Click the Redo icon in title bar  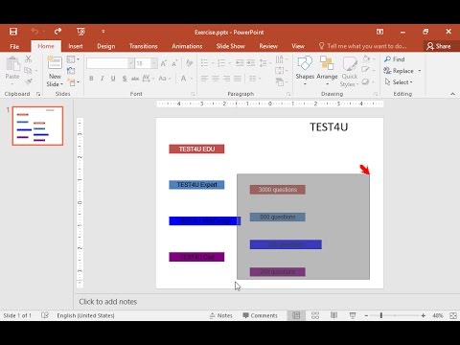57,32
